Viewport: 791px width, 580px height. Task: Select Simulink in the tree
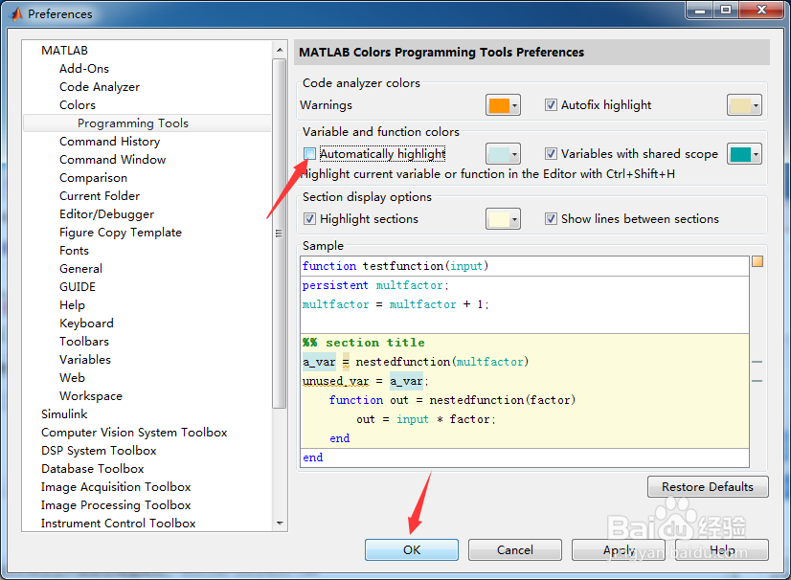(x=64, y=414)
